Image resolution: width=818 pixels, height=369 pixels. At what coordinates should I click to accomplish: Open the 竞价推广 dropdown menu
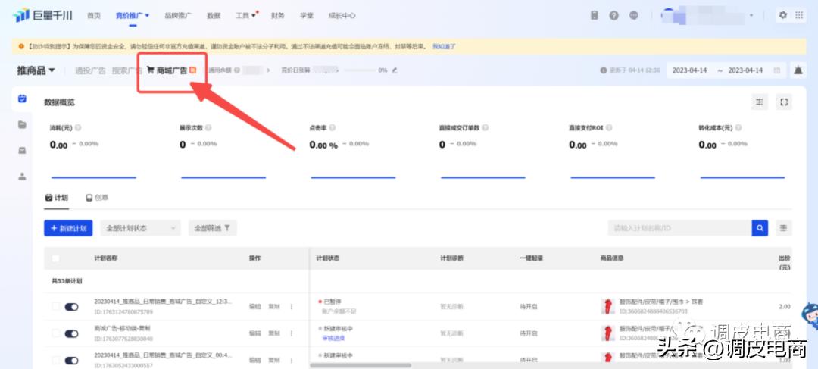click(133, 16)
